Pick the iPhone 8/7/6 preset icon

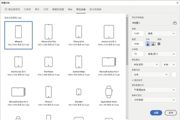click(x=79, y=32)
